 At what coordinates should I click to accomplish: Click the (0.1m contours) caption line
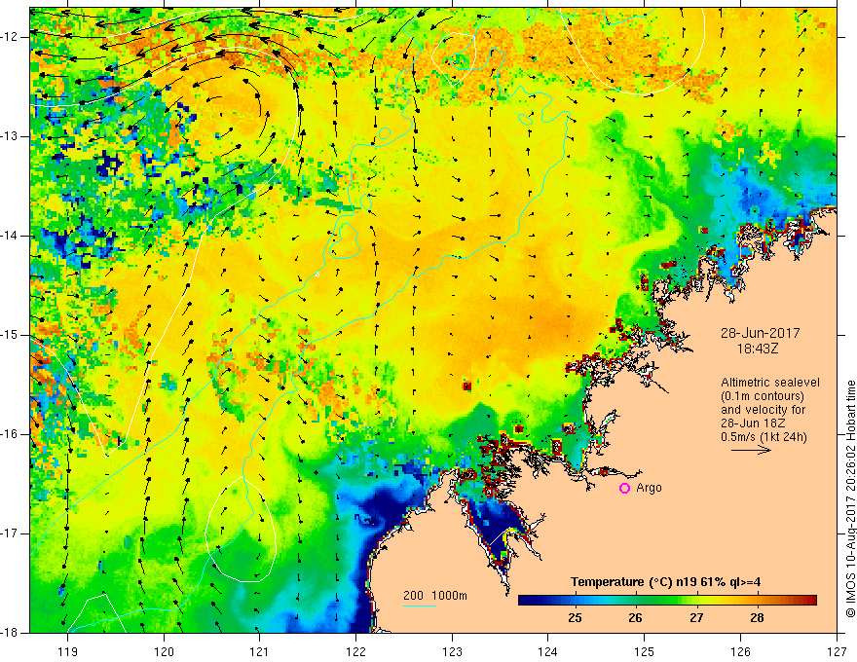pyautogui.click(x=763, y=396)
